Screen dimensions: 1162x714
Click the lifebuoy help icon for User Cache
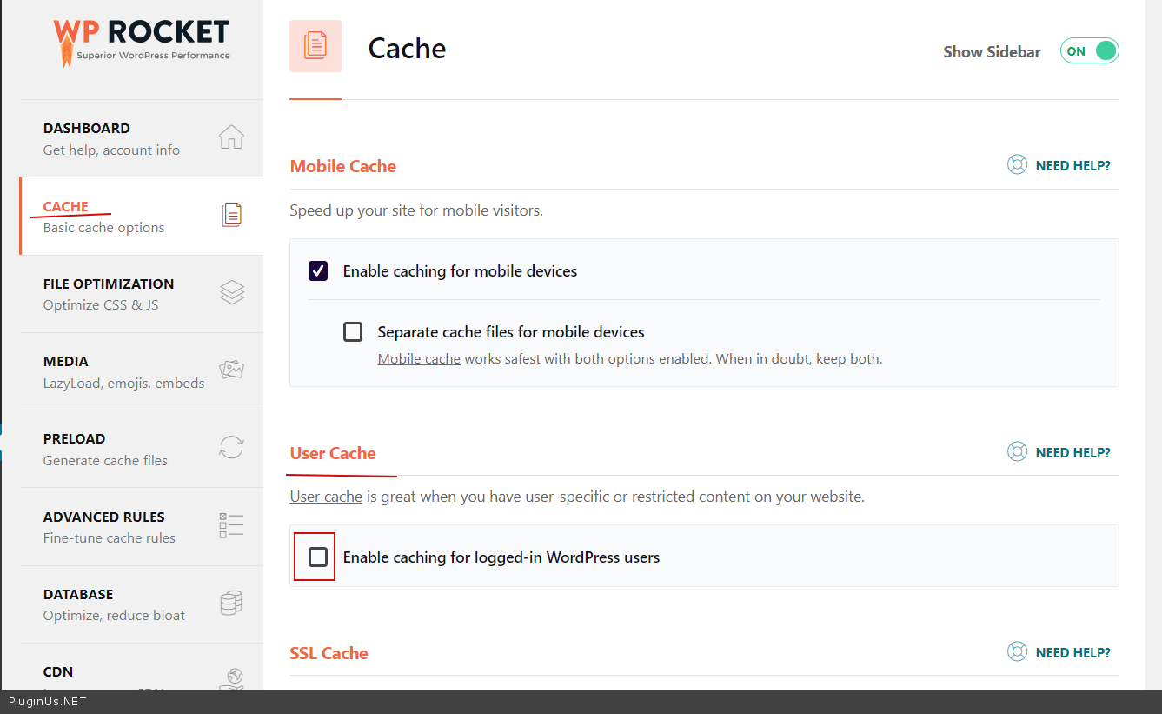point(1017,452)
